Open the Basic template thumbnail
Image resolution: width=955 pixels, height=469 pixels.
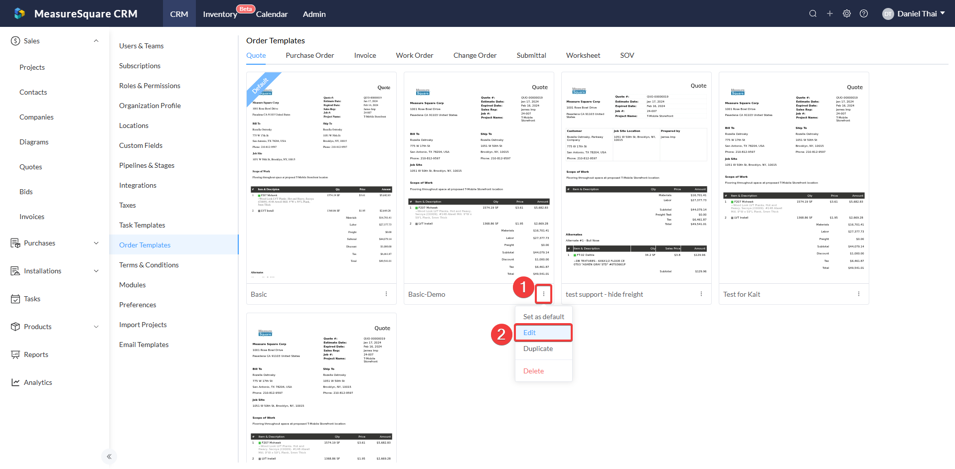coord(321,178)
